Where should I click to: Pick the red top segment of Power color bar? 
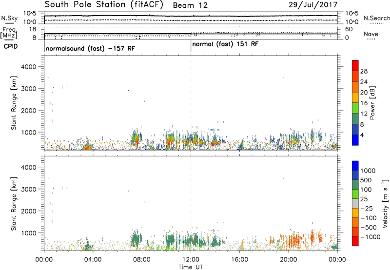click(355, 65)
